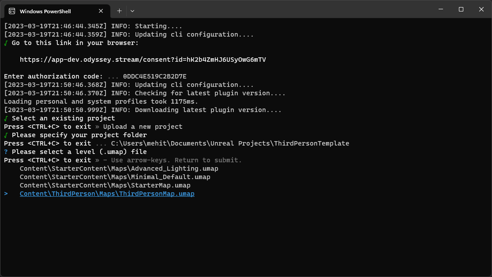Click 'Loading personal and system profiles' line
This screenshot has height=277, width=492.
[x=101, y=101]
